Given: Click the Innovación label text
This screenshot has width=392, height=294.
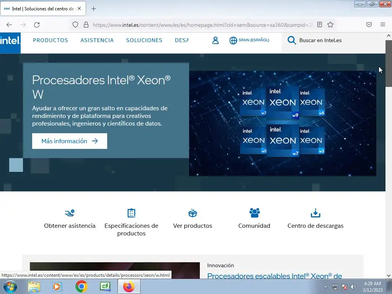Looking at the screenshot, I should 220,266.
